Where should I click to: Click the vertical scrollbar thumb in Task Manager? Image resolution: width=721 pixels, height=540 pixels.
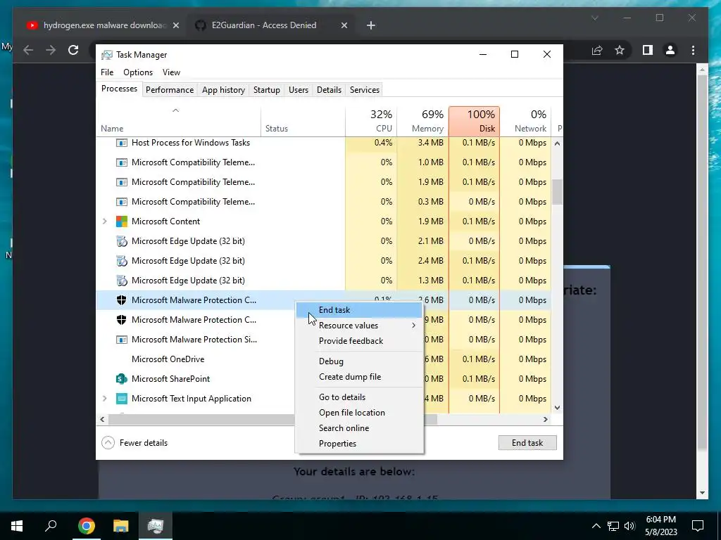click(x=558, y=192)
